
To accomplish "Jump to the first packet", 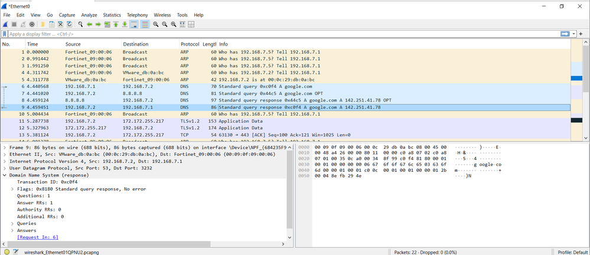I will pos(116,24).
